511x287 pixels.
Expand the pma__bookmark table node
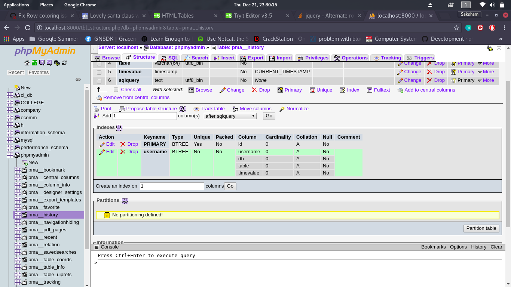click(x=17, y=170)
